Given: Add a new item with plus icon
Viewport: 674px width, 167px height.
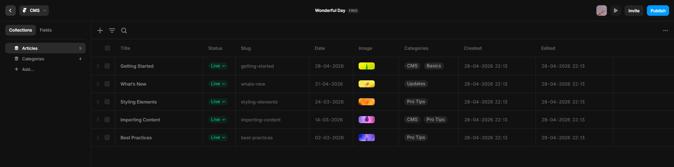Looking at the screenshot, I should coord(100,31).
